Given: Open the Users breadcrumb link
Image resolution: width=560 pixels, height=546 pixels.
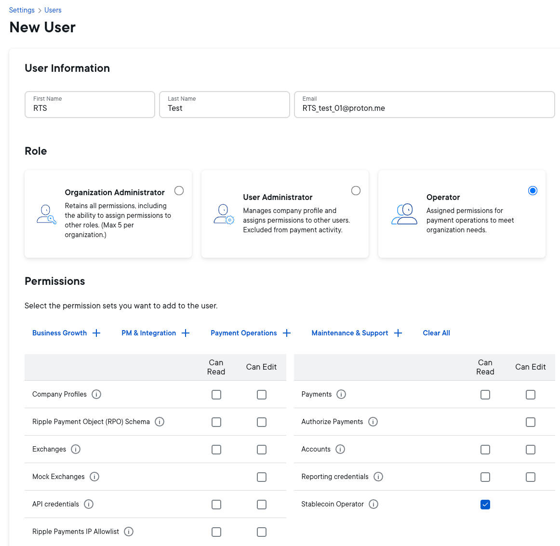Looking at the screenshot, I should pos(53,10).
